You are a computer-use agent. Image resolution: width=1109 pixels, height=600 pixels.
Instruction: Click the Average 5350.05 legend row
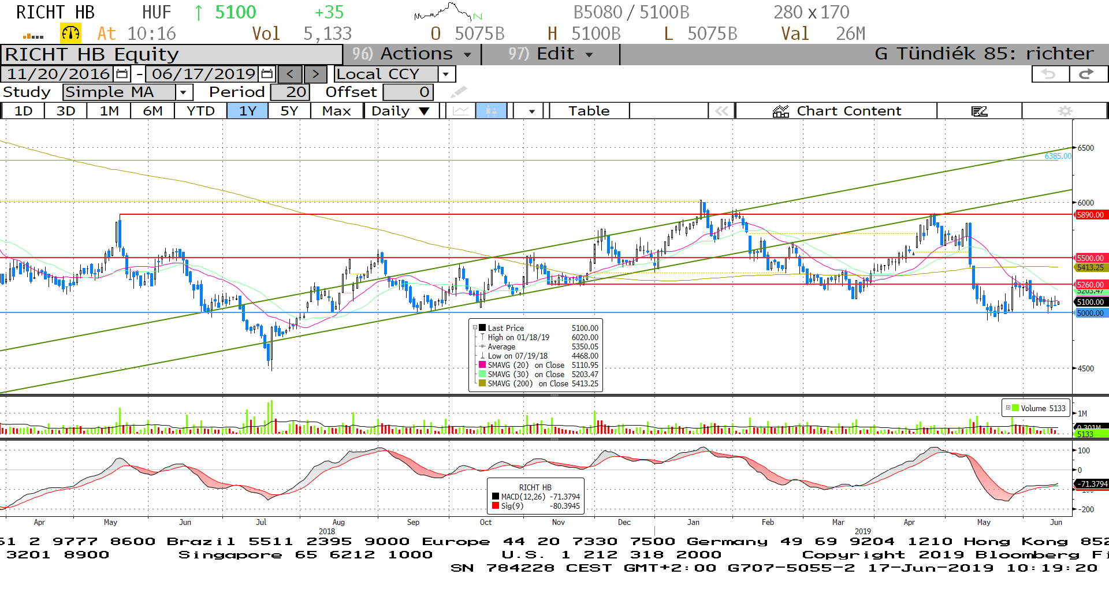coord(540,346)
